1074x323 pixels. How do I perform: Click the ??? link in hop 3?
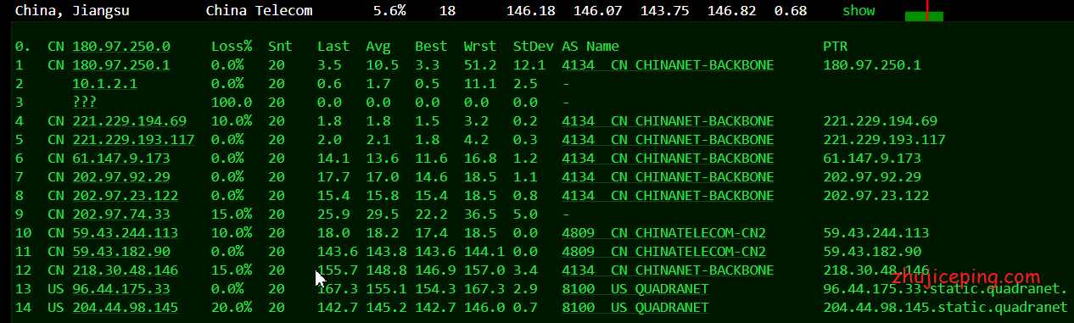click(x=85, y=103)
